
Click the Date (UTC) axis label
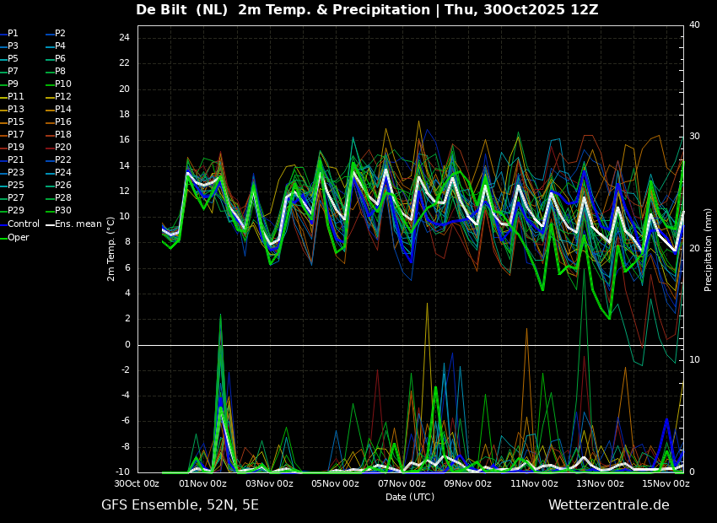410,497
